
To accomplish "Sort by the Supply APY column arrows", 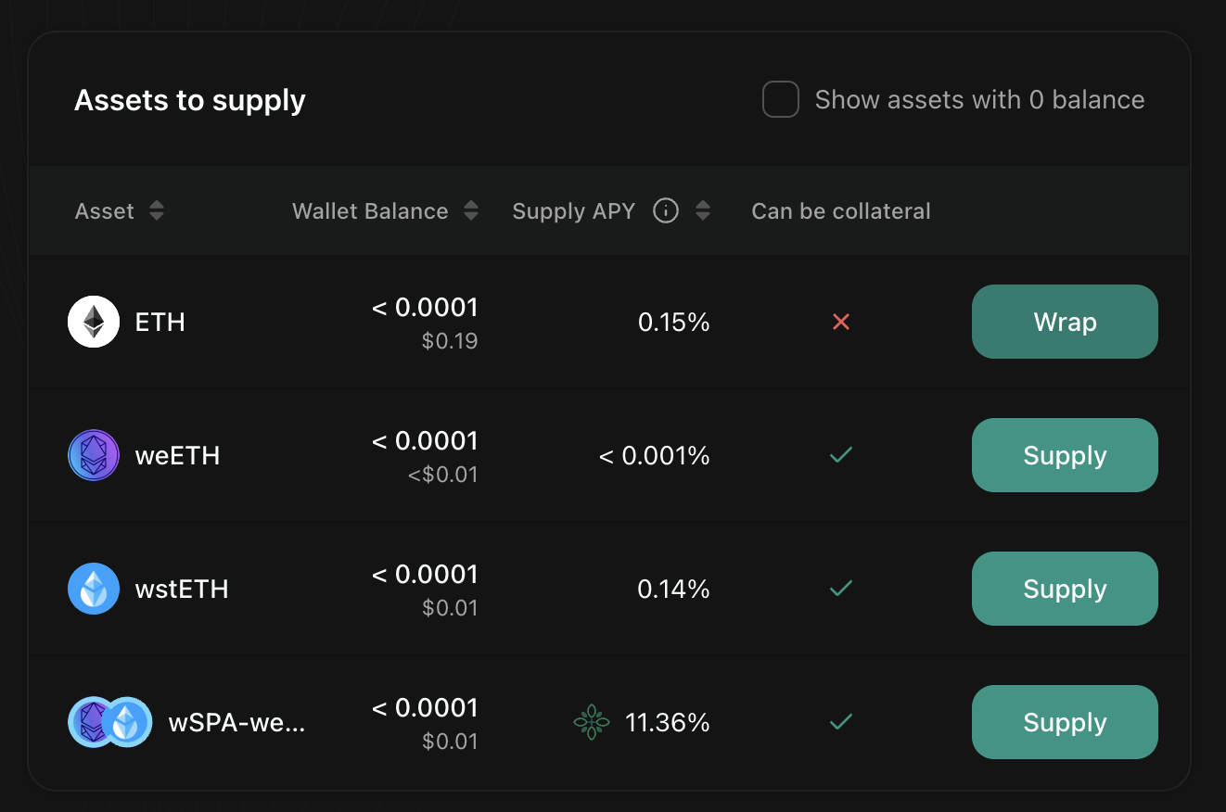I will click(703, 211).
